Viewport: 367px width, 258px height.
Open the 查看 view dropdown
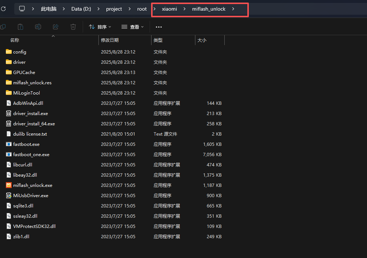point(132,27)
